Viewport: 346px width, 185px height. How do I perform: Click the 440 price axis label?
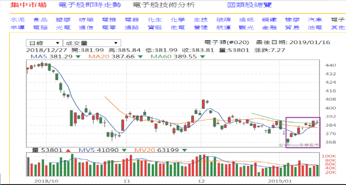point(331,65)
